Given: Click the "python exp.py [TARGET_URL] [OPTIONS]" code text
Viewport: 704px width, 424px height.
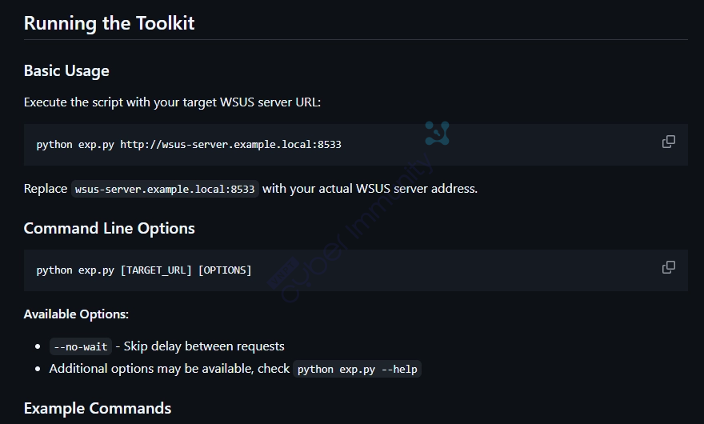Looking at the screenshot, I should pyautogui.click(x=144, y=270).
